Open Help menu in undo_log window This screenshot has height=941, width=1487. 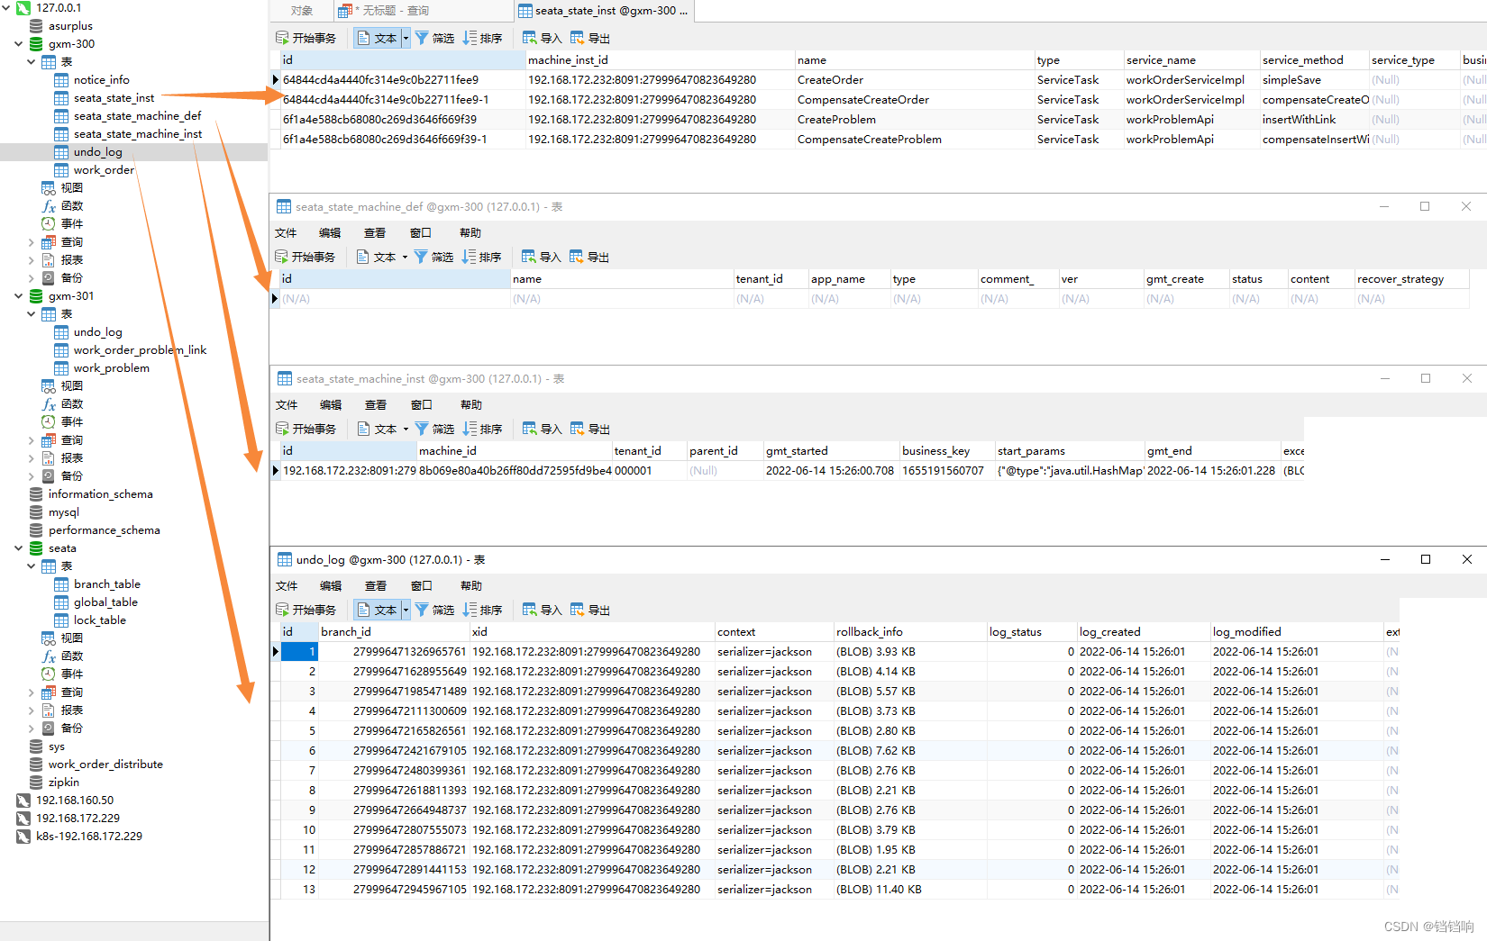coord(471,585)
